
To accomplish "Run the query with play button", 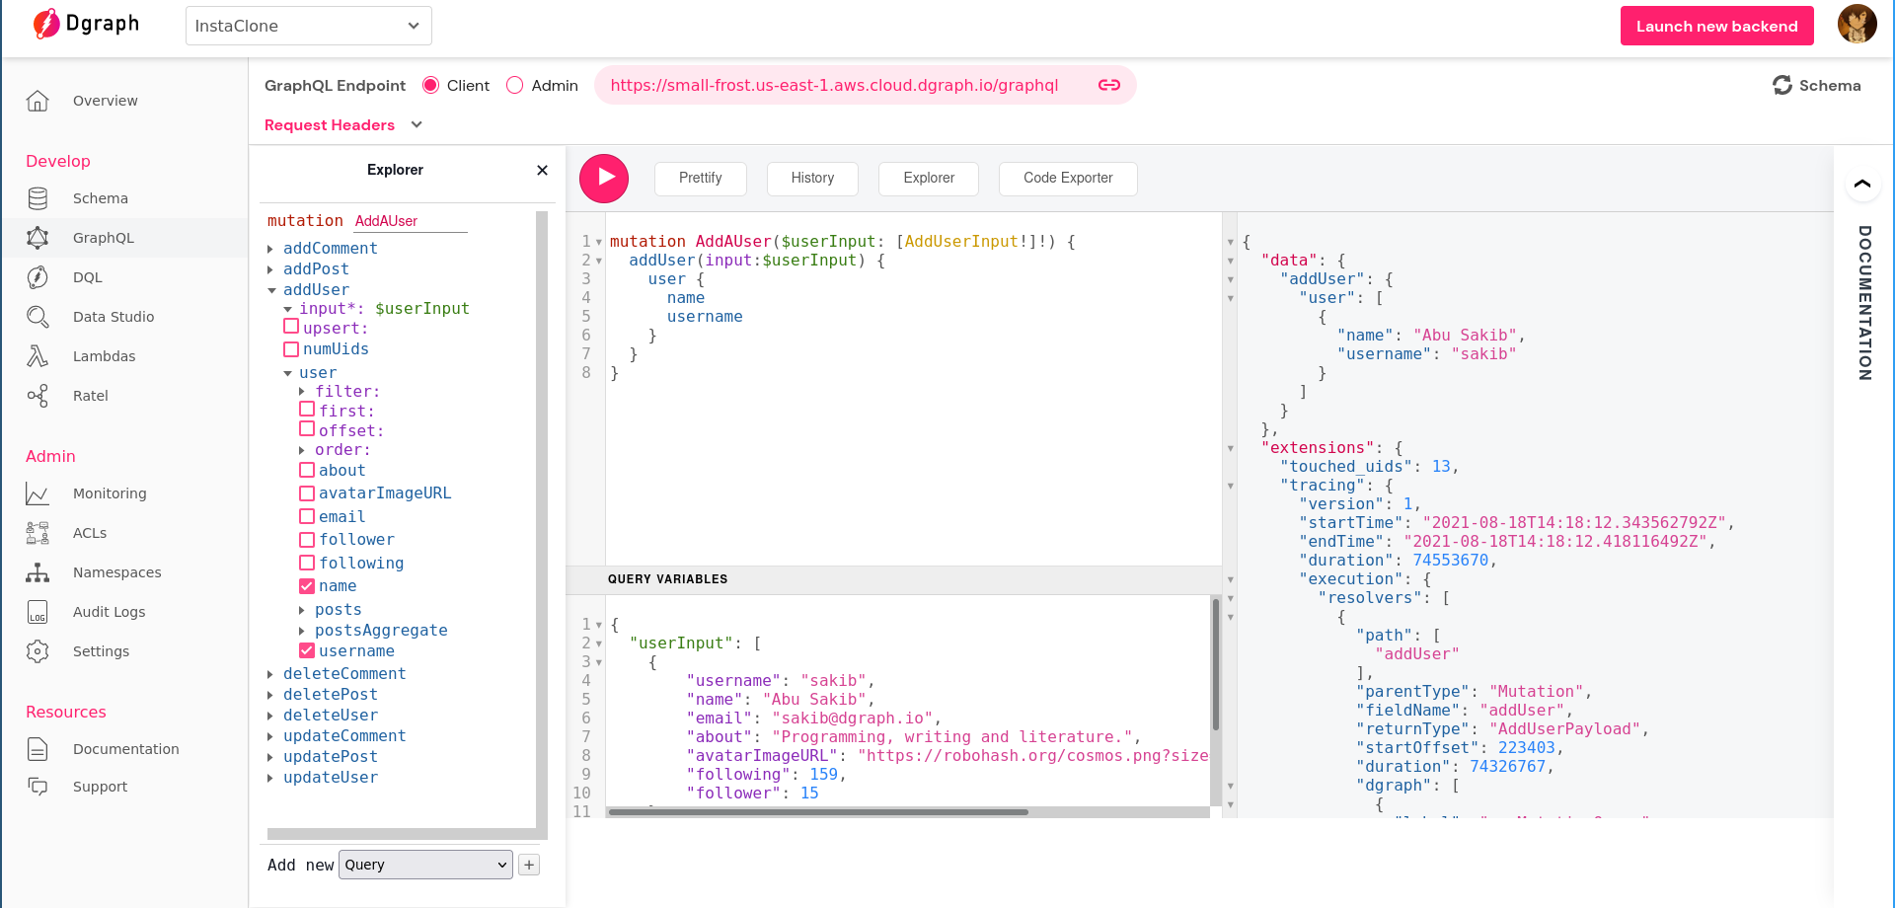I will [604, 179].
